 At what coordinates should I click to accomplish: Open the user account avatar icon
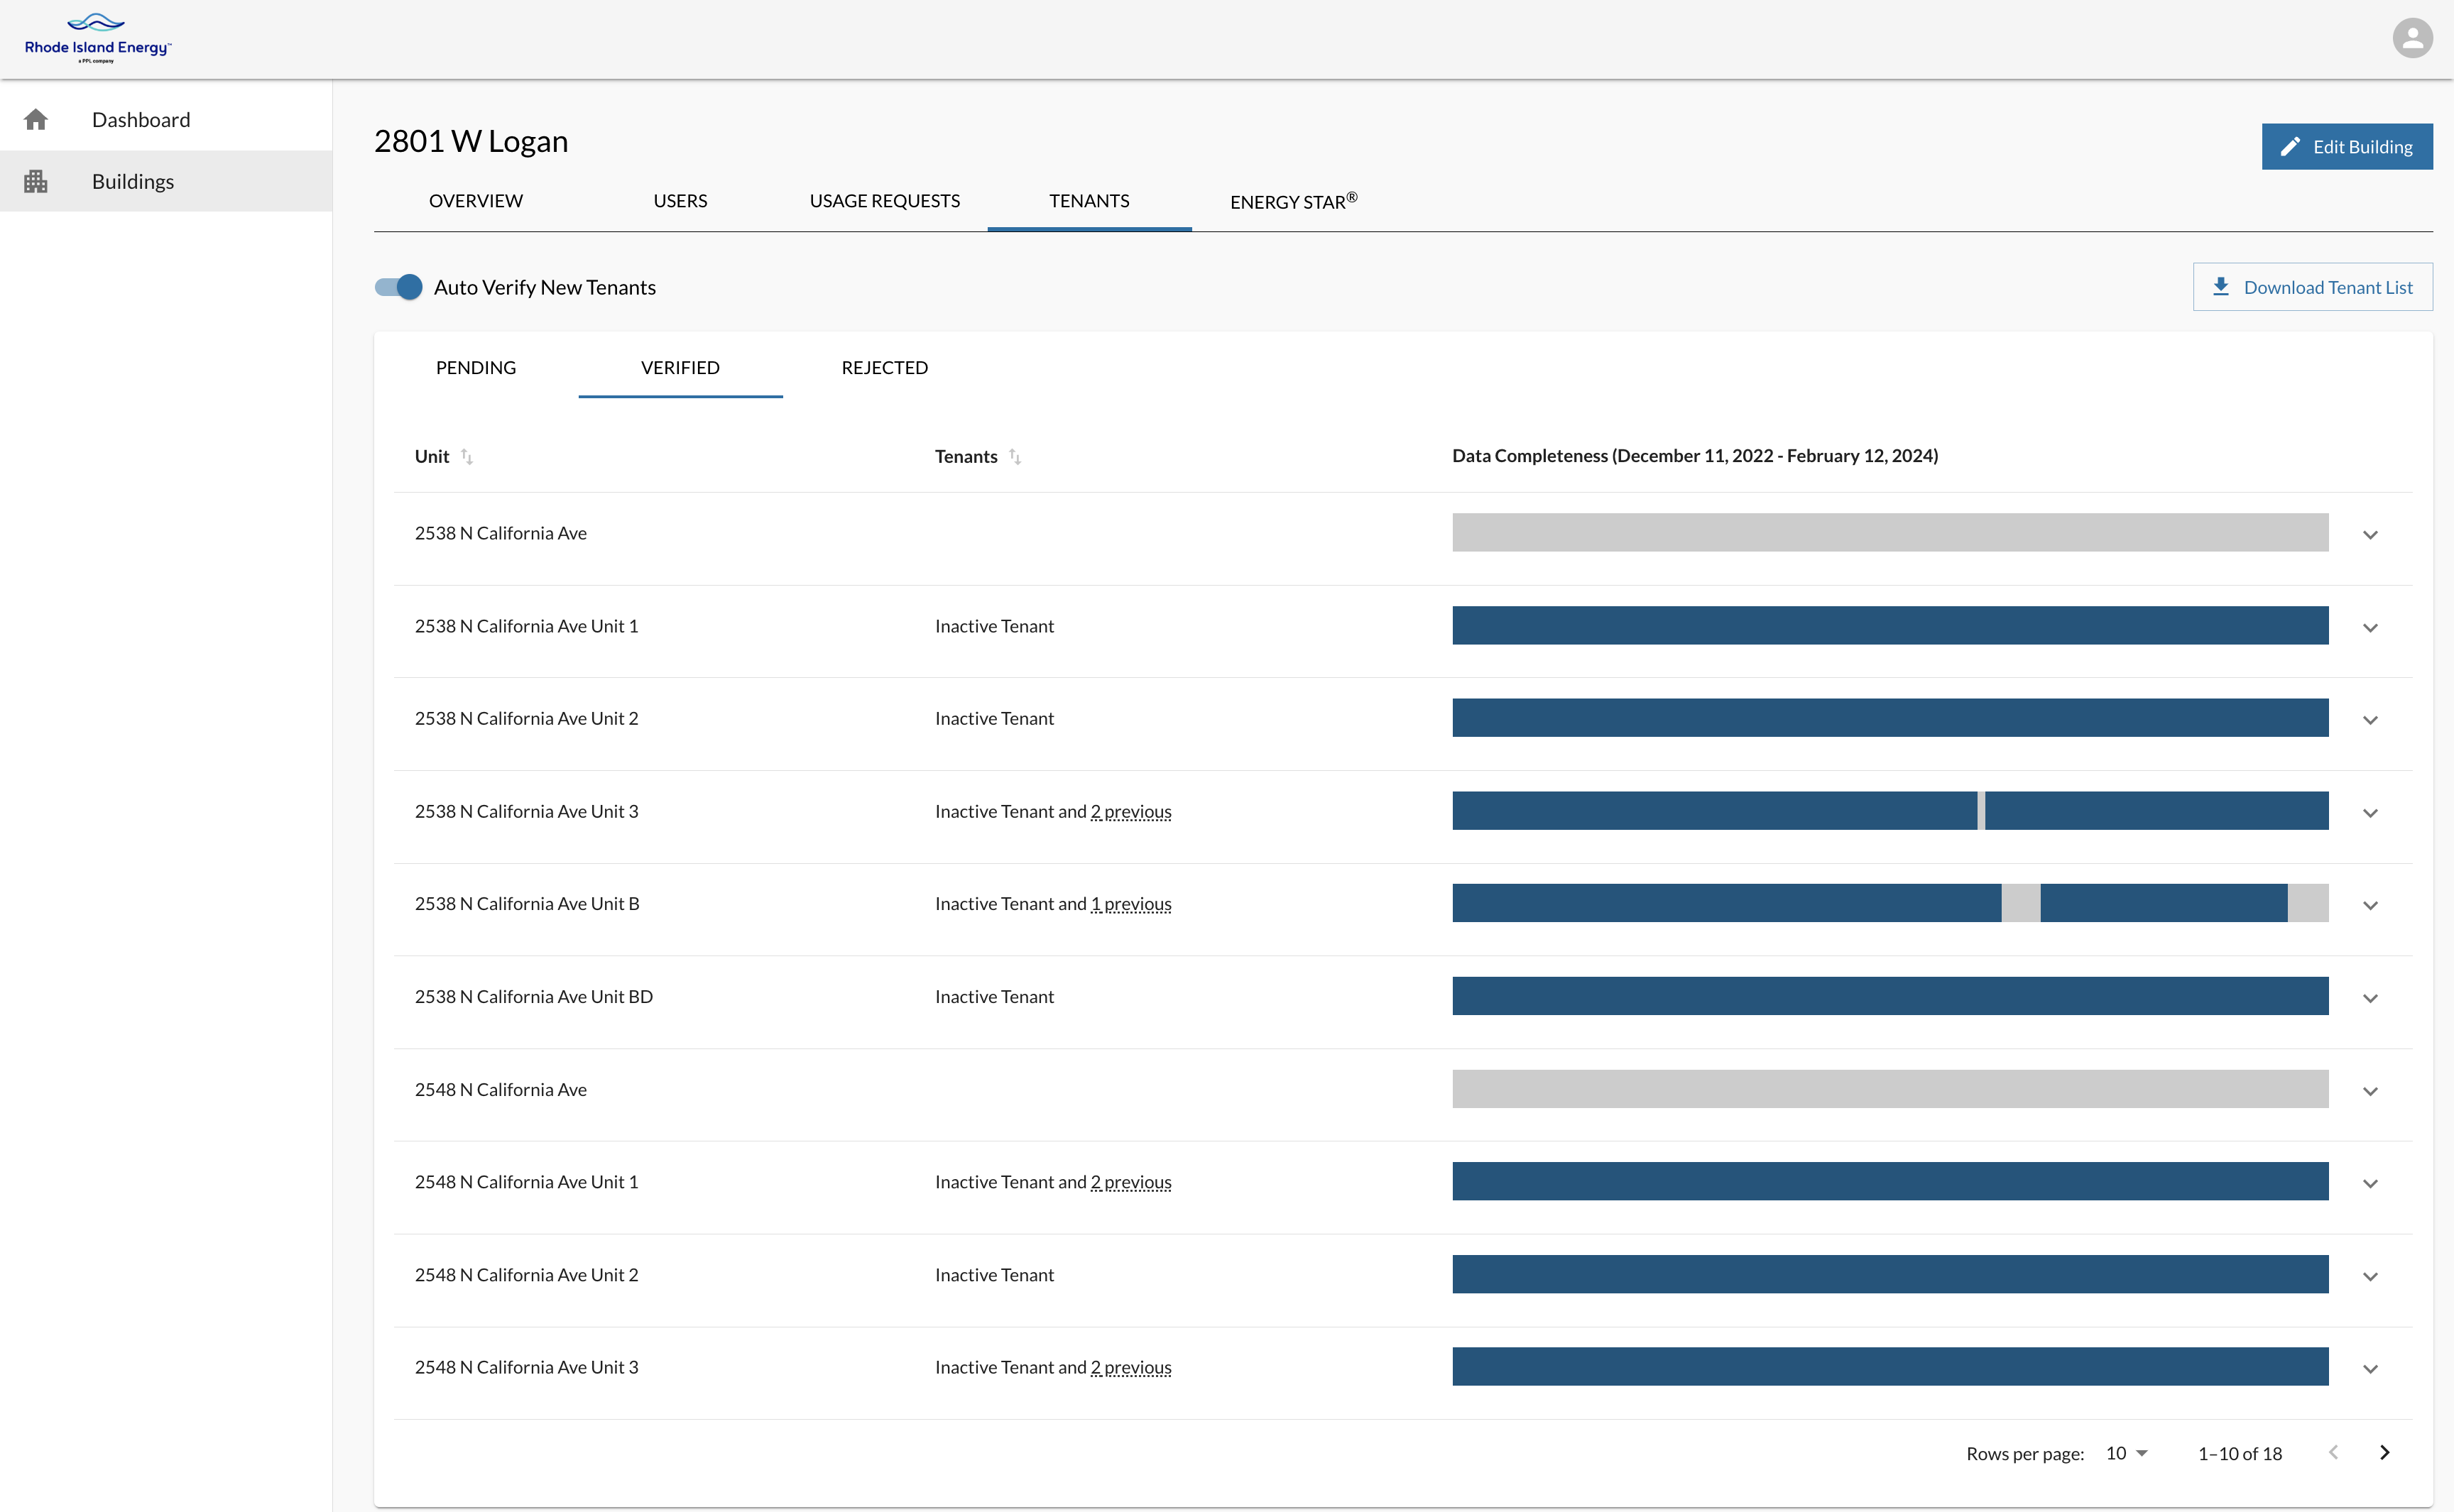pos(2411,38)
